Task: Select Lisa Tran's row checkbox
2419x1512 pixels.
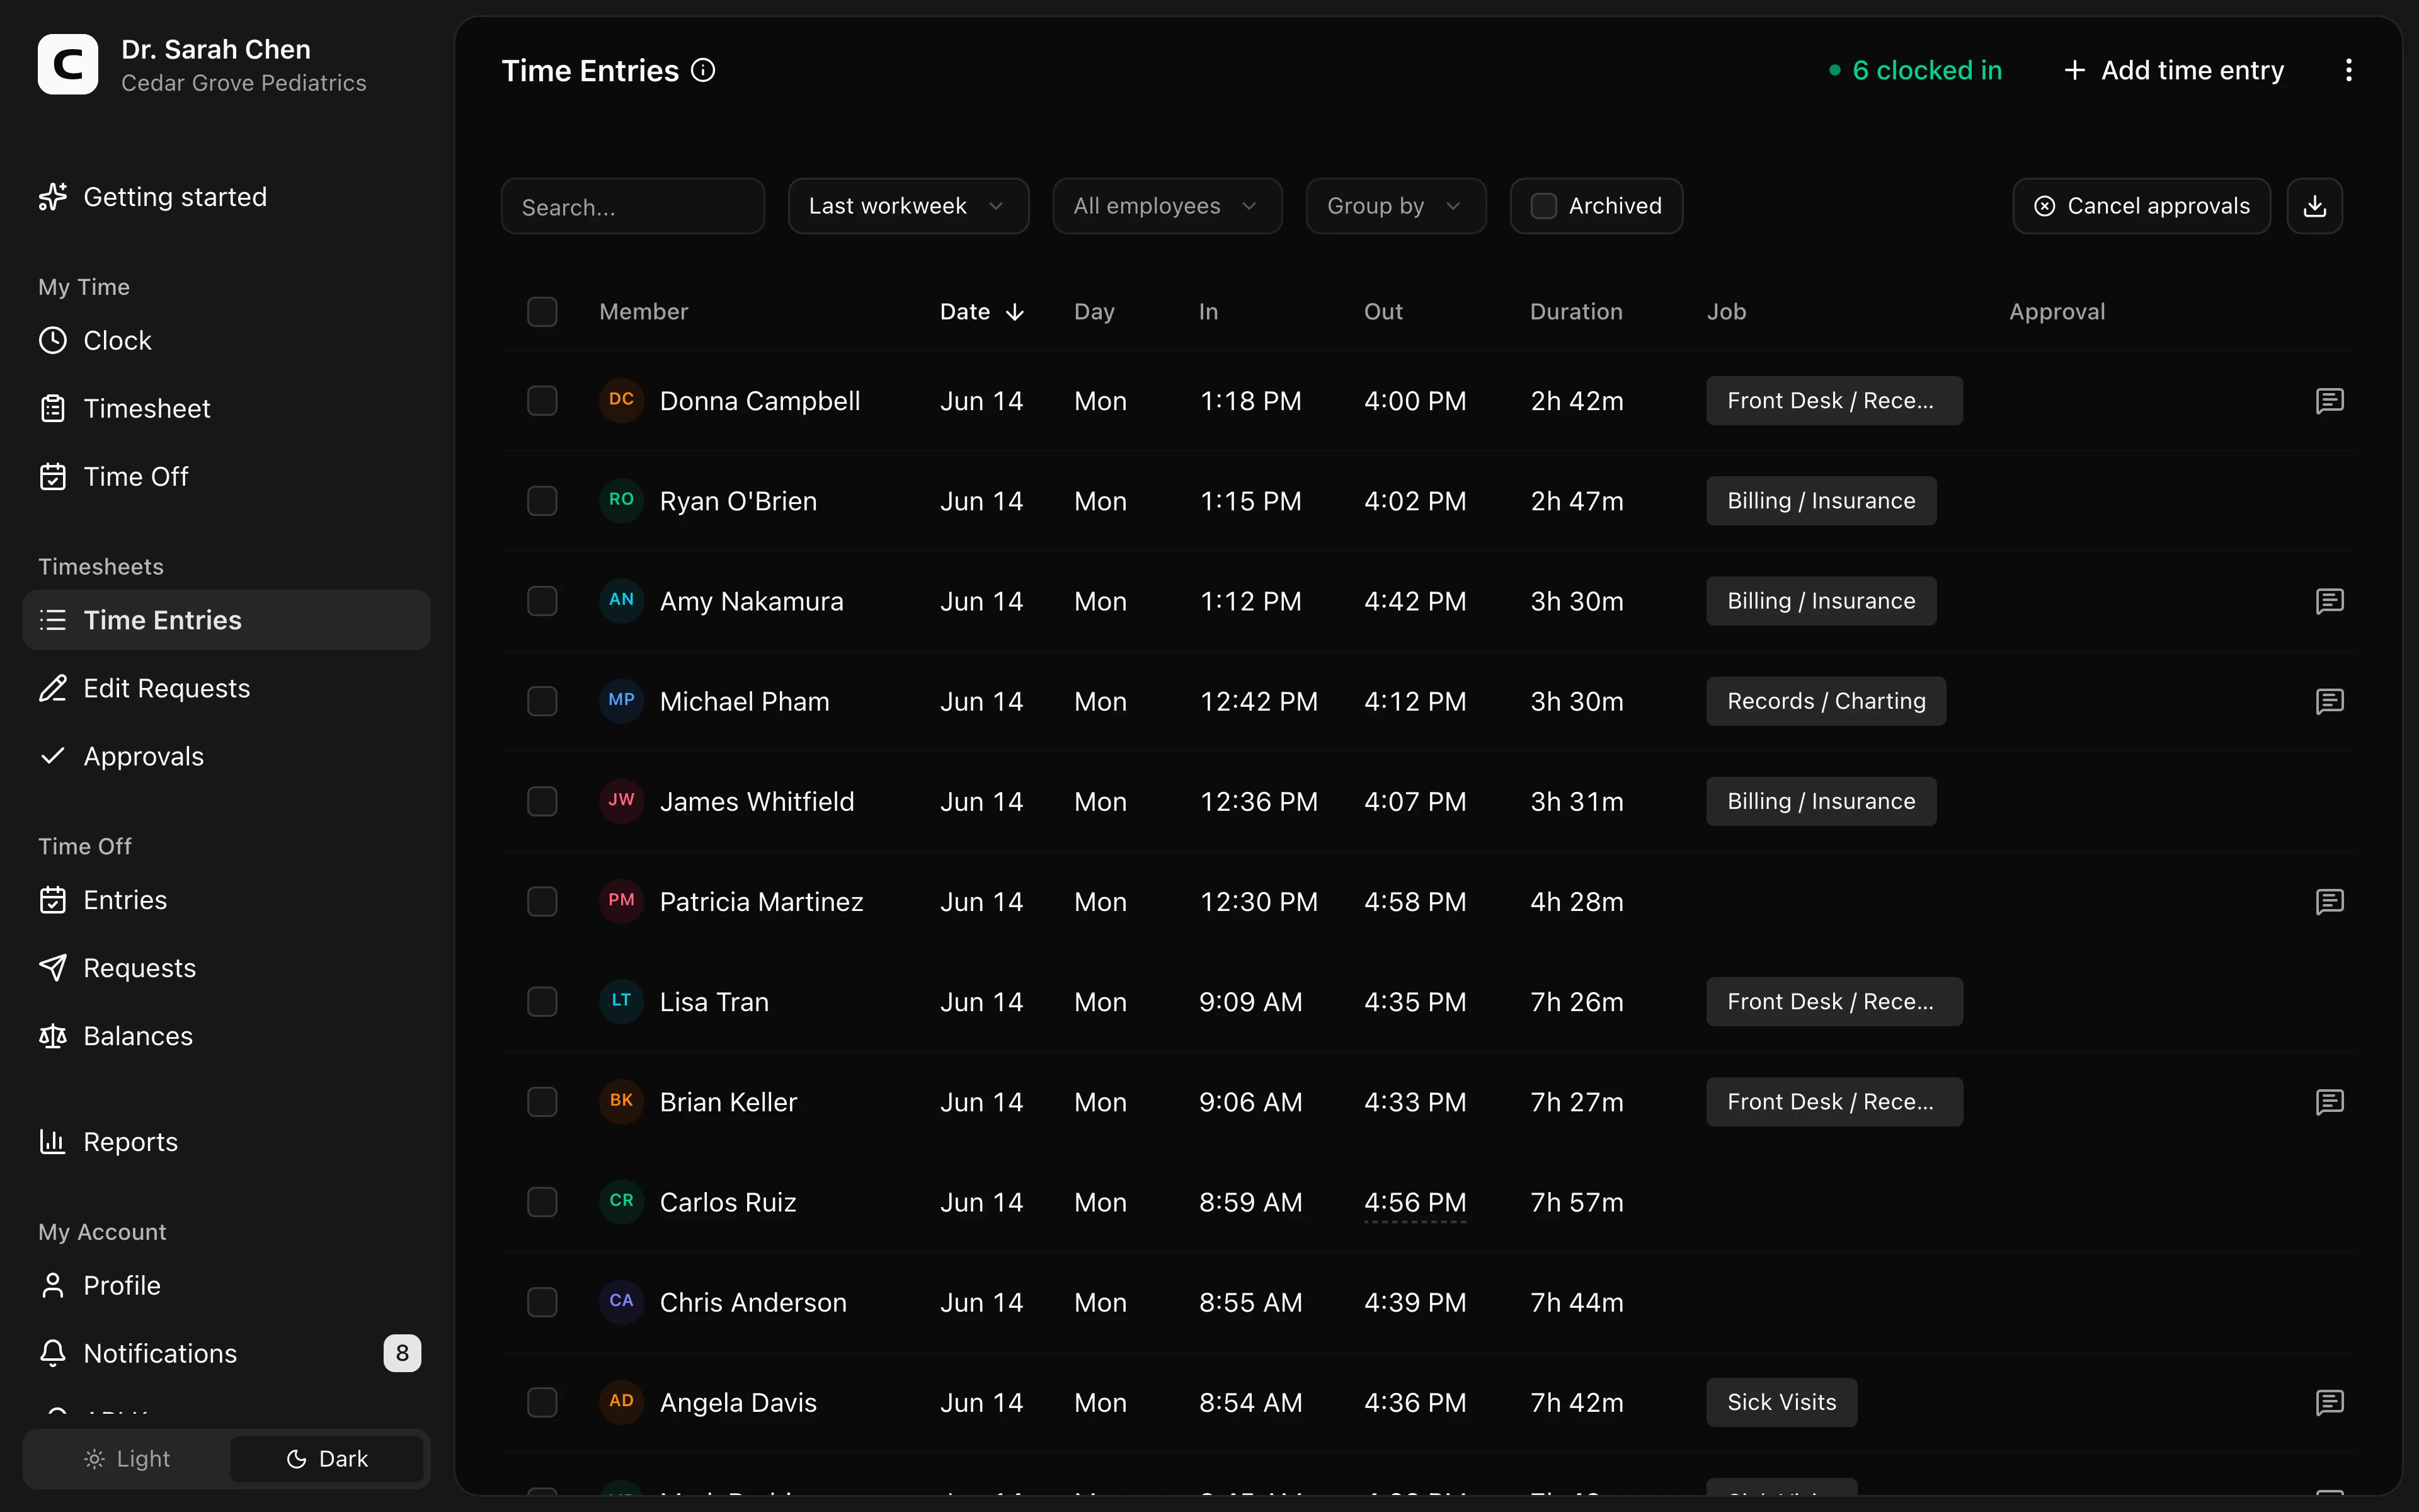Action: coord(542,1002)
